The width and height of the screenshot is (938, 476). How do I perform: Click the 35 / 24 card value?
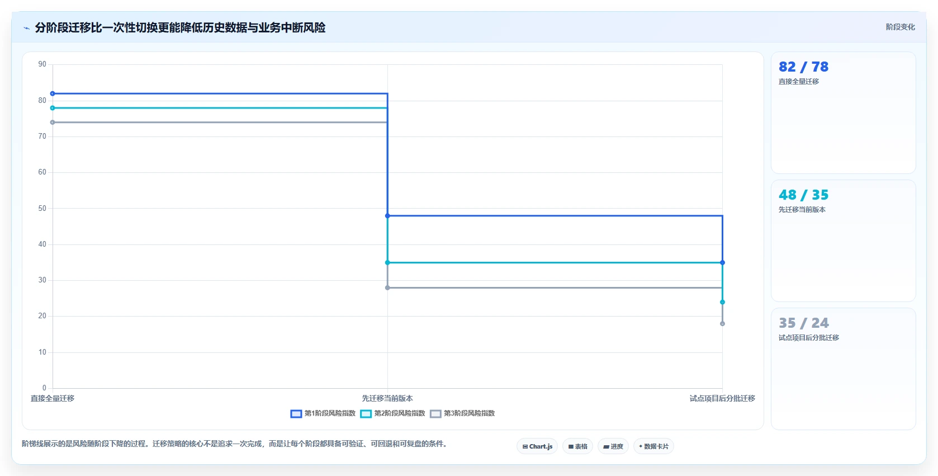(x=803, y=323)
